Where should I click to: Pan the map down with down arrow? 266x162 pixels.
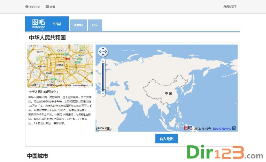103,55
